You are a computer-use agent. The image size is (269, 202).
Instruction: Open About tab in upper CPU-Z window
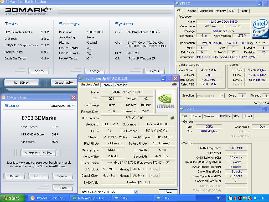click(244, 11)
